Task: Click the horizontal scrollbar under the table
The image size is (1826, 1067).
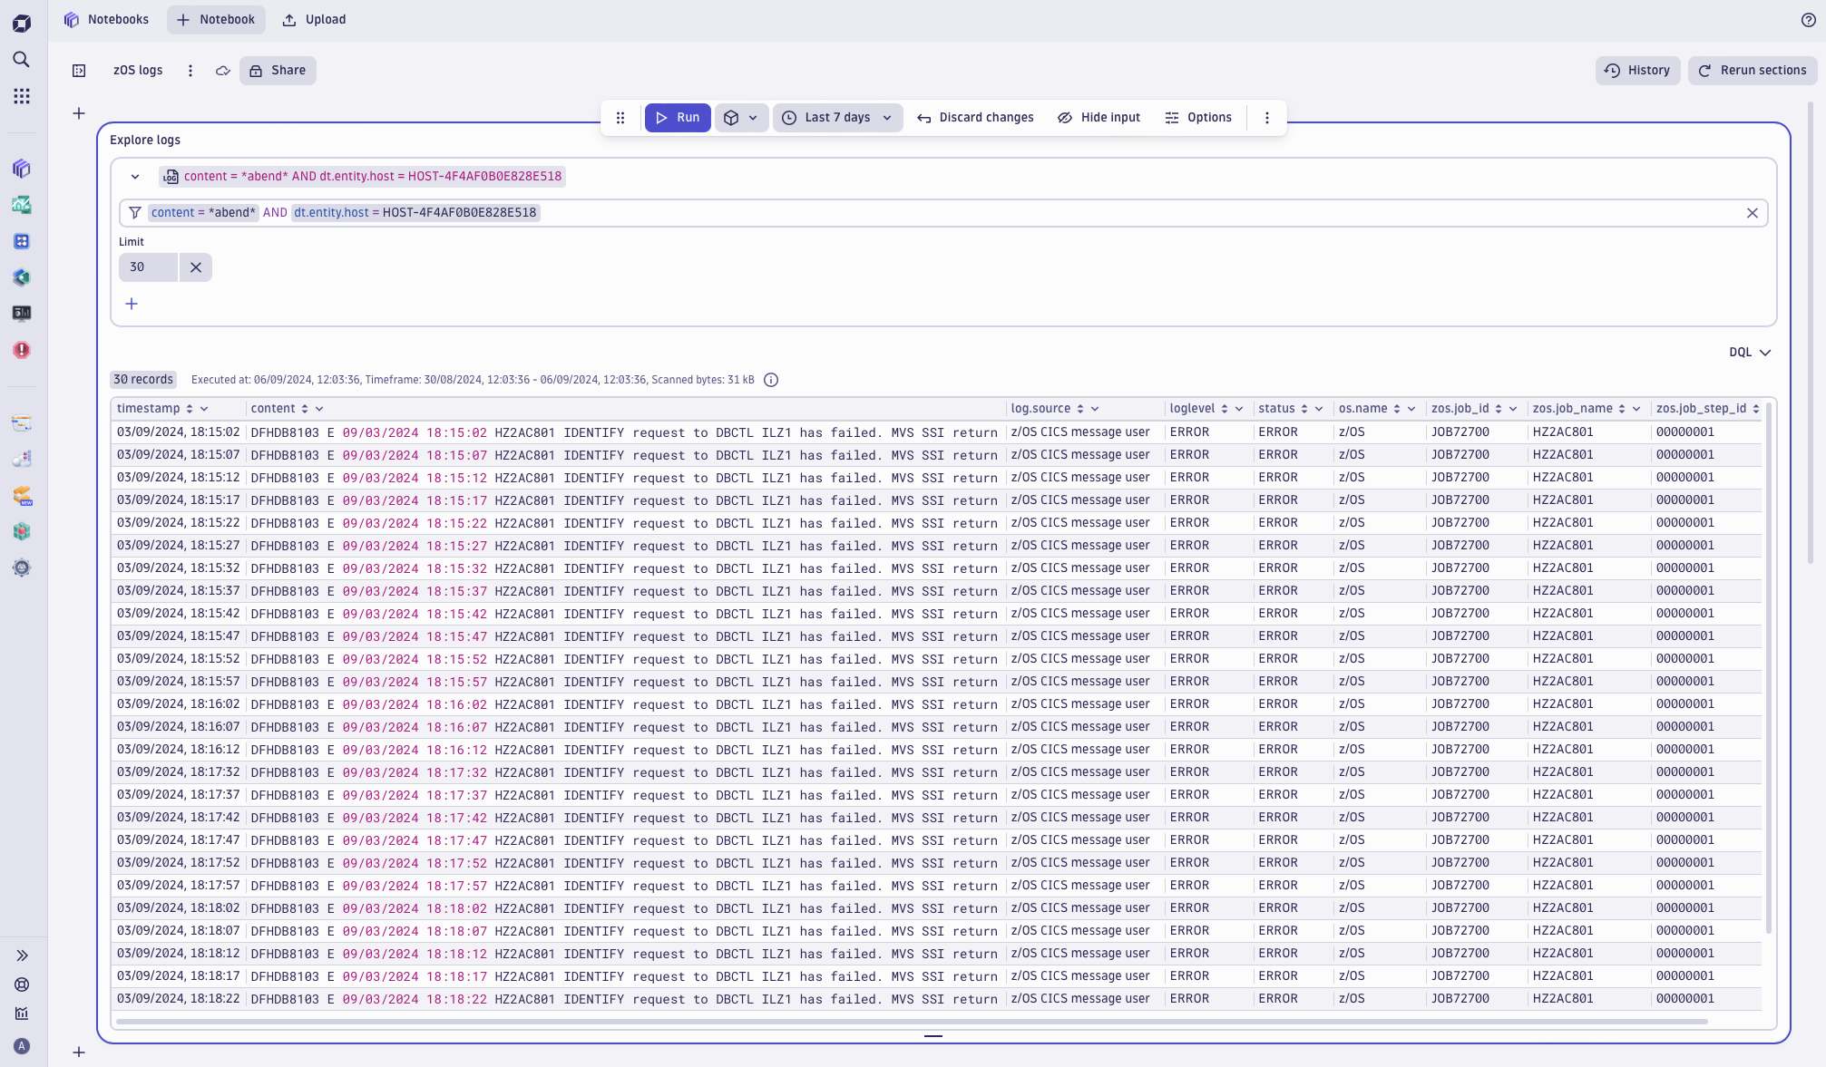Action: pos(907,1022)
